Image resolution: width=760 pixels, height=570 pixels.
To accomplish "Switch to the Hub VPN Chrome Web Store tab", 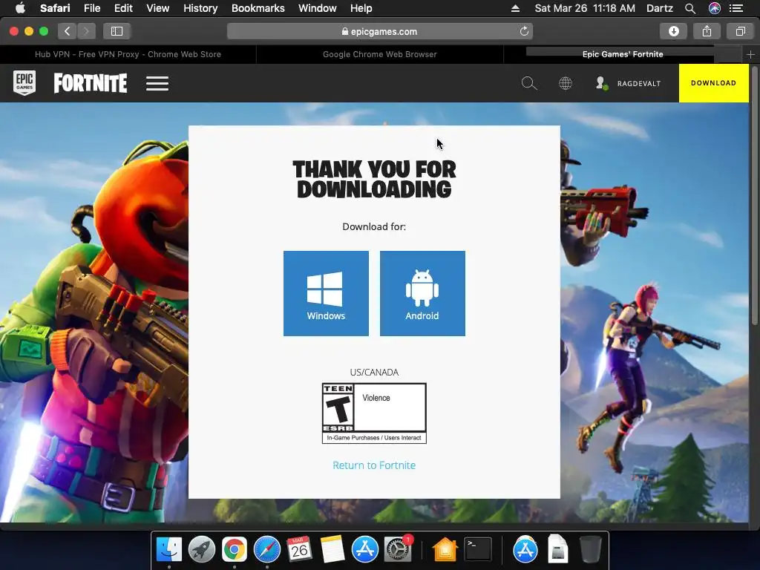I will click(x=128, y=54).
